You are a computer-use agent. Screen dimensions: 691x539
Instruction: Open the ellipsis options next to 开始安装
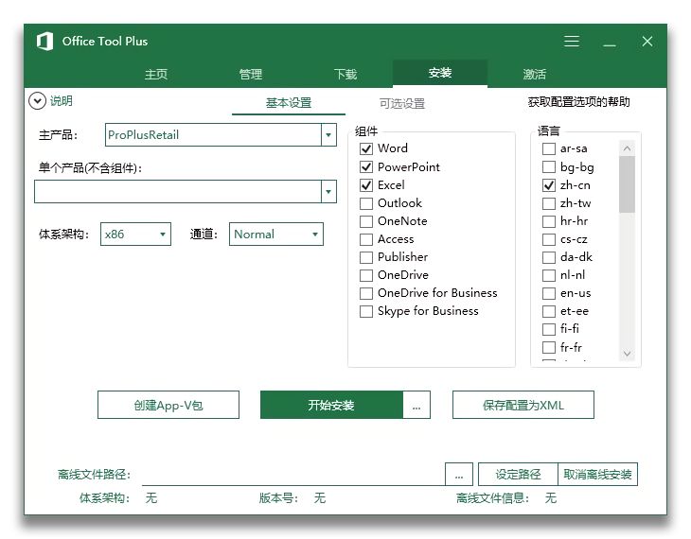(416, 405)
